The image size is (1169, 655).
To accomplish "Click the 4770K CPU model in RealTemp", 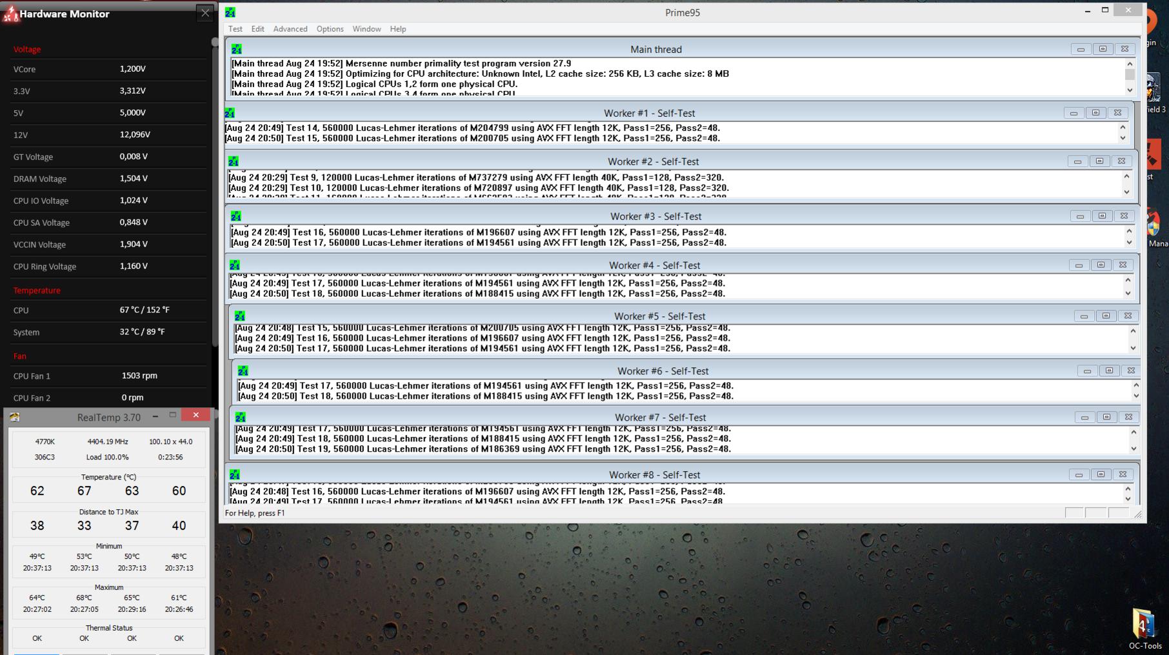I will coord(45,442).
